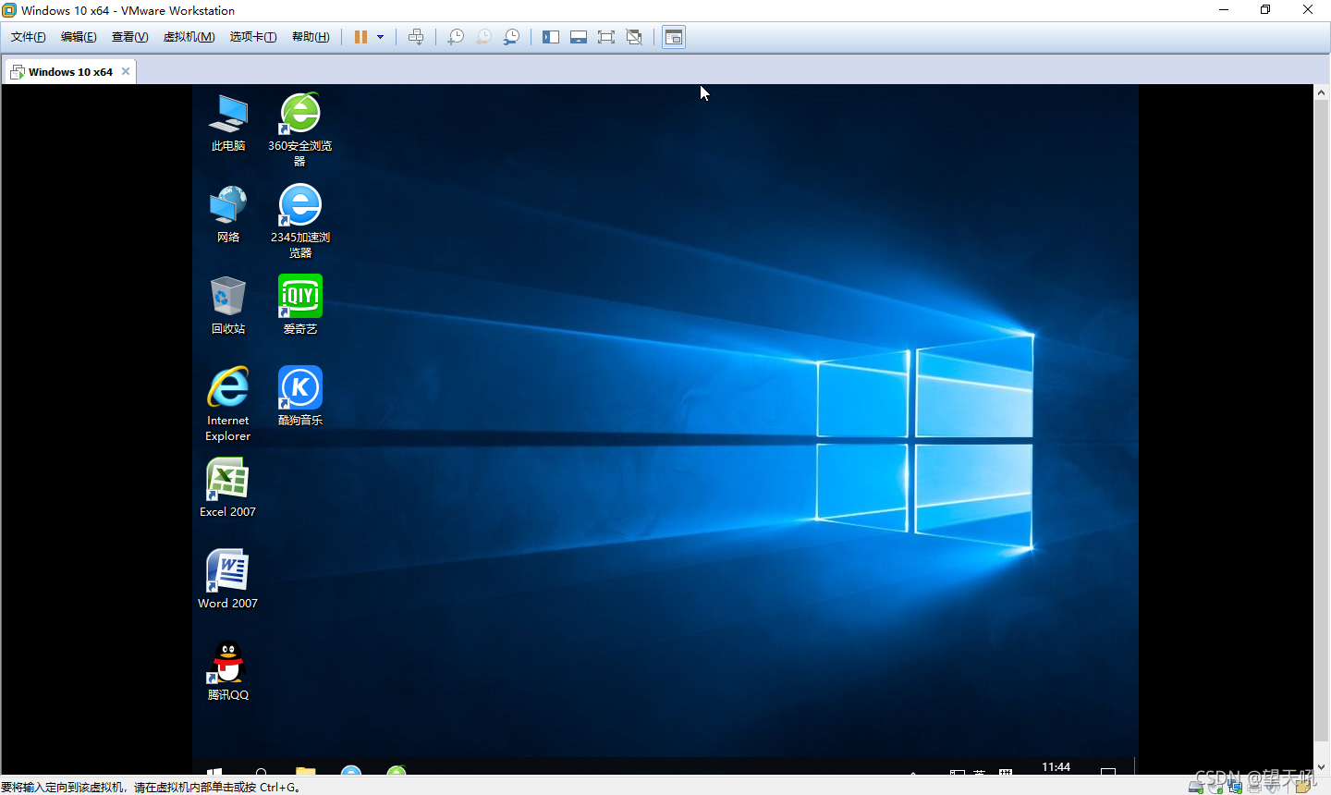
Task: Select the 酷狗音乐 shortcut
Action: (x=299, y=397)
